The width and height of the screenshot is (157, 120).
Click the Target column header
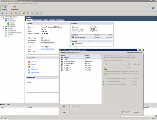43,107
